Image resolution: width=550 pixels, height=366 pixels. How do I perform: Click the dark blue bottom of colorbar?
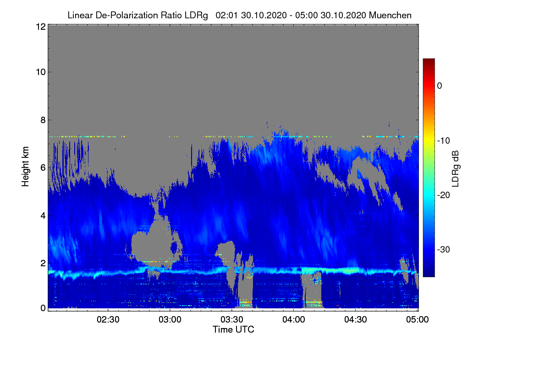429,272
